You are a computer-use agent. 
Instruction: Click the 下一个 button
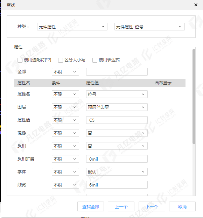tap(152, 206)
